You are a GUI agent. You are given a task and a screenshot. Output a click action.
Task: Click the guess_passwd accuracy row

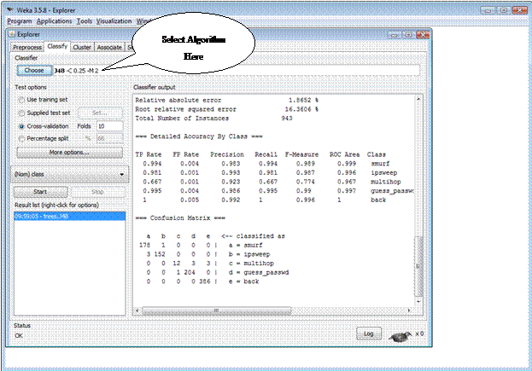pos(278,191)
